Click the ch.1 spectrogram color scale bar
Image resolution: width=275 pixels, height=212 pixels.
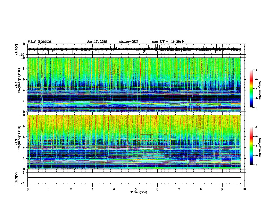coord(251,89)
